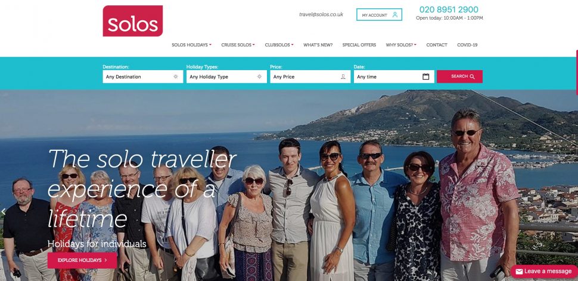Open the ClubSolos dropdown menu
578x281 pixels.
279,45
